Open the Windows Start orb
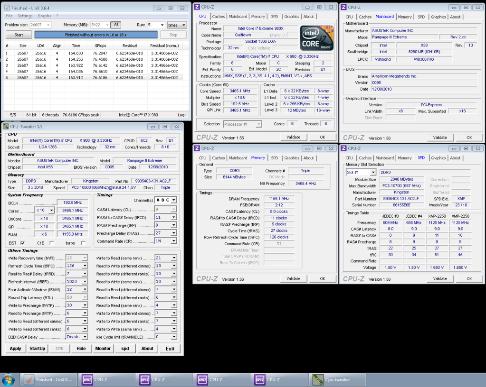The width and height of the screenshot is (486, 387). [x=9, y=379]
